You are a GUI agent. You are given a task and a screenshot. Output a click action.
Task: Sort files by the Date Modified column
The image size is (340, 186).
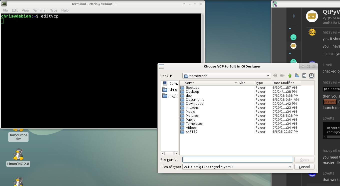[286, 83]
